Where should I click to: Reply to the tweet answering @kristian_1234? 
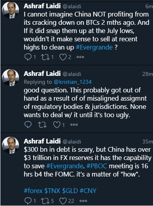coord(28,125)
